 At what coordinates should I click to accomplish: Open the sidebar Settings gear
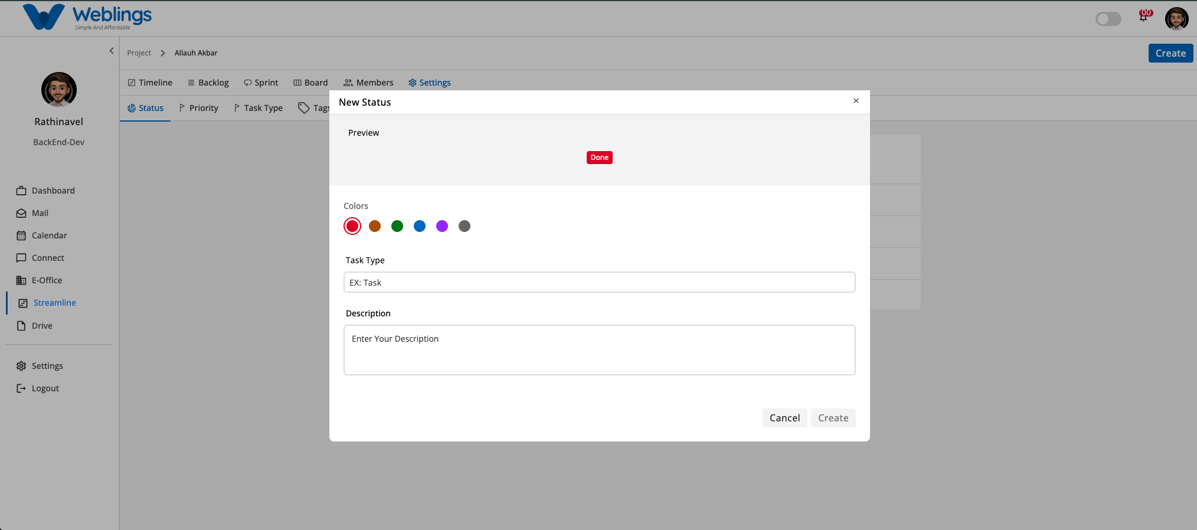click(21, 366)
